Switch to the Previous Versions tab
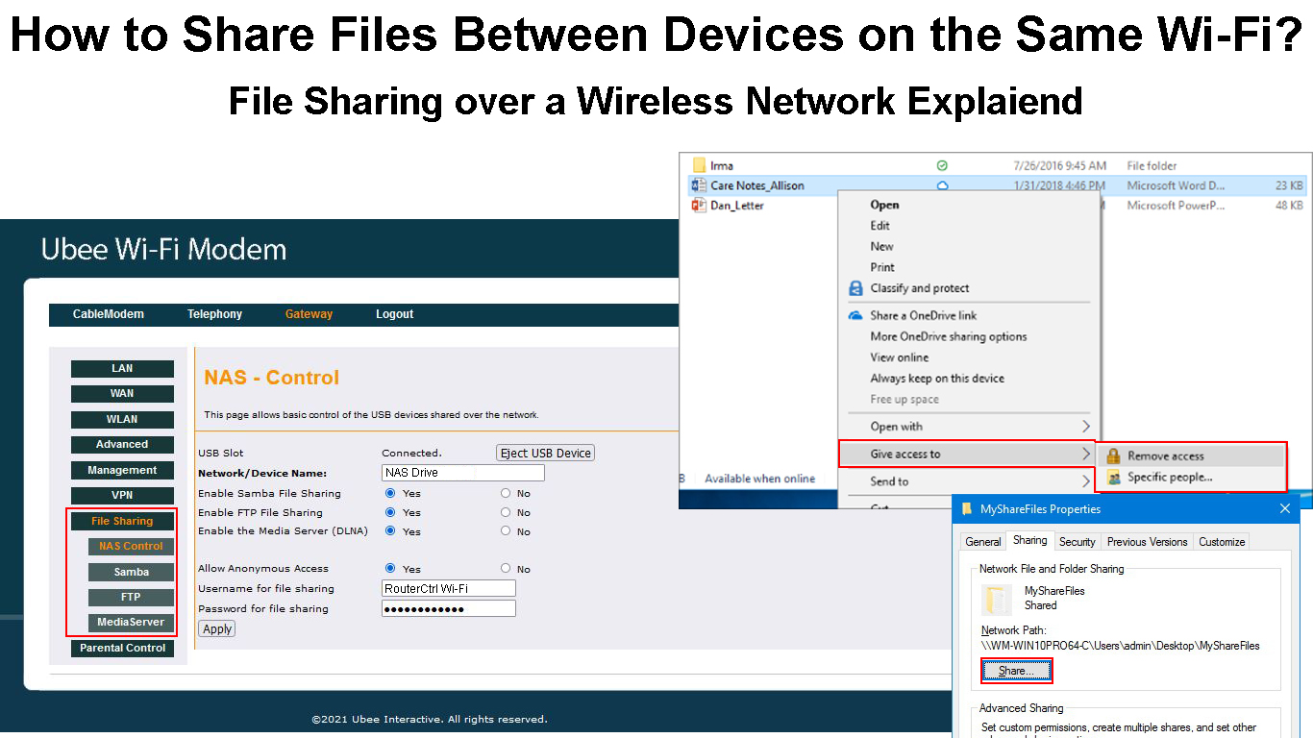 (1147, 542)
